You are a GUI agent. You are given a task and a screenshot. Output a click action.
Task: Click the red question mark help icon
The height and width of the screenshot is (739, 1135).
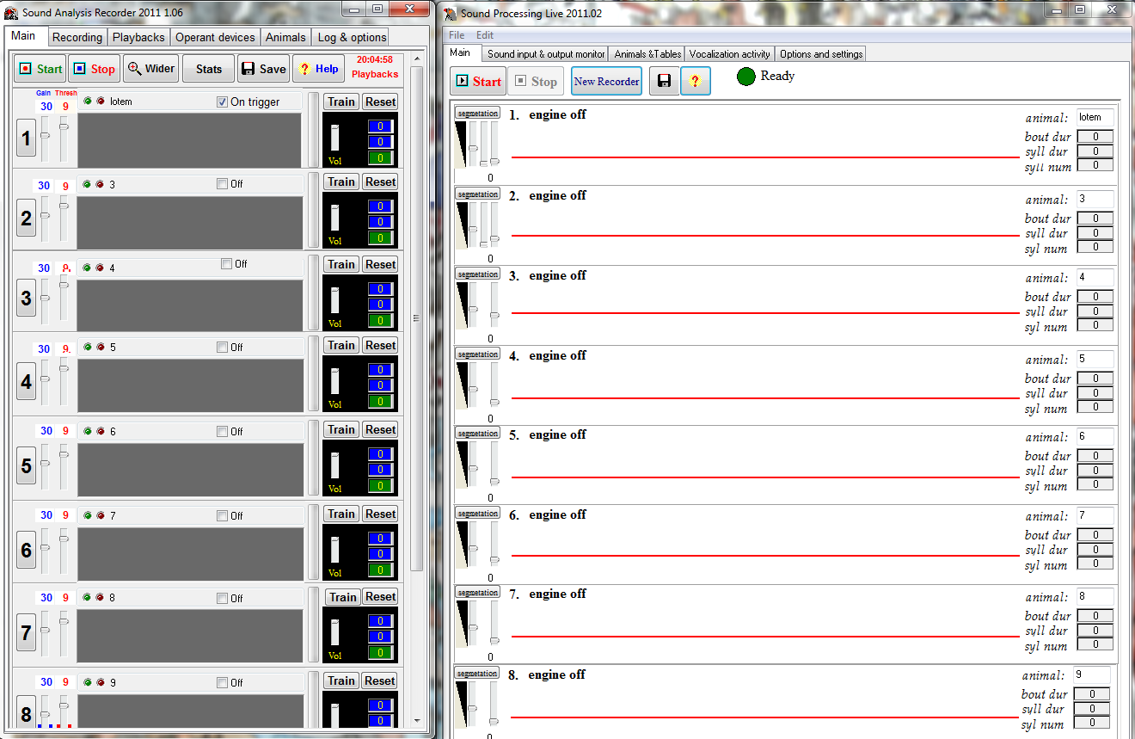pos(695,81)
